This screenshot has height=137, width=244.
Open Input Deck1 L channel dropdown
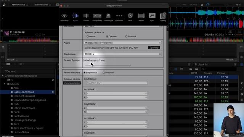point(117,93)
